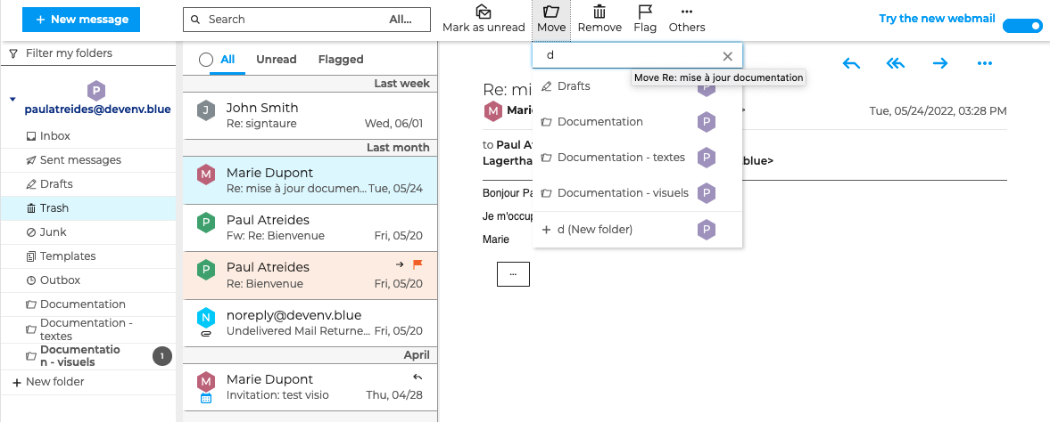The height and width of the screenshot is (422, 1050).
Task: Open the Inbox folder
Action: point(88,135)
